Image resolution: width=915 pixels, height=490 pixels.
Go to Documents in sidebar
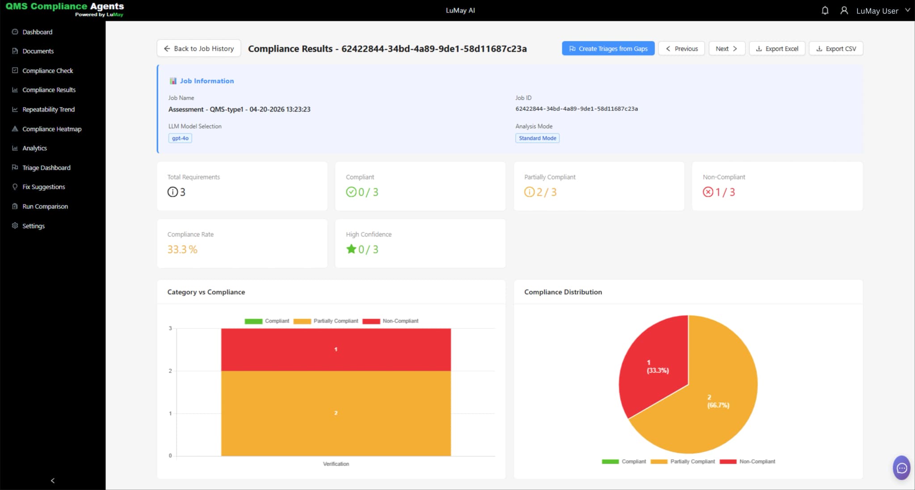(38, 51)
